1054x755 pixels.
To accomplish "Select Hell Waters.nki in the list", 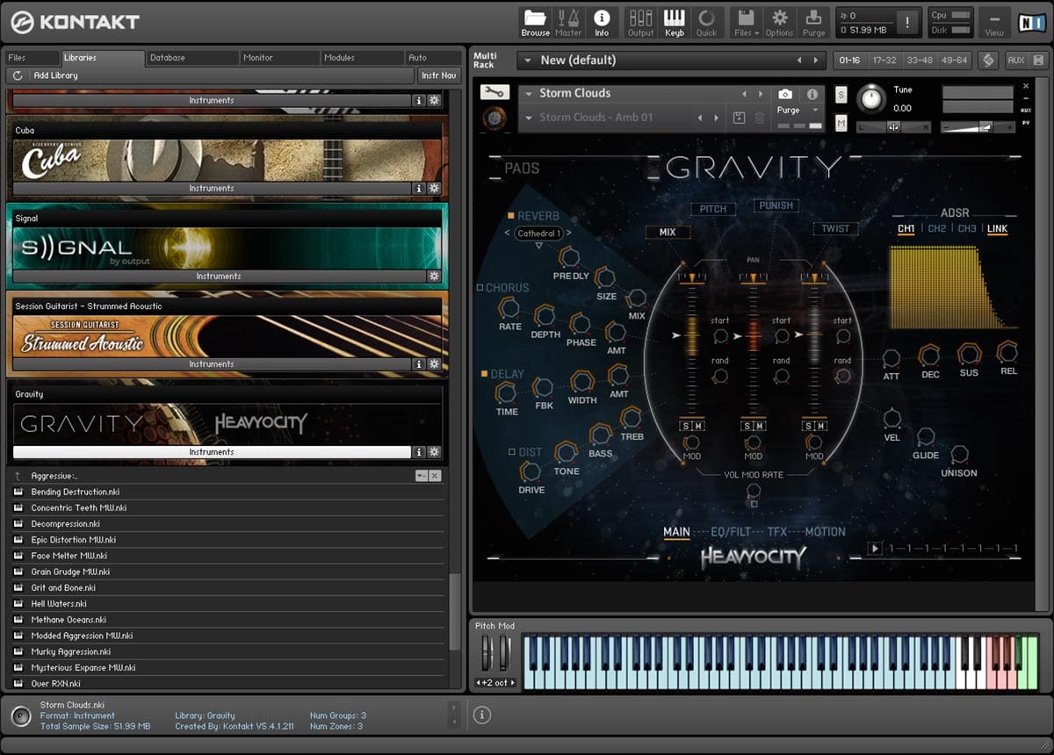I will (58, 604).
